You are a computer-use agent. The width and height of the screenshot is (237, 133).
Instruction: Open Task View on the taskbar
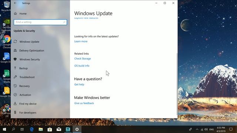pyautogui.click(x=22, y=129)
